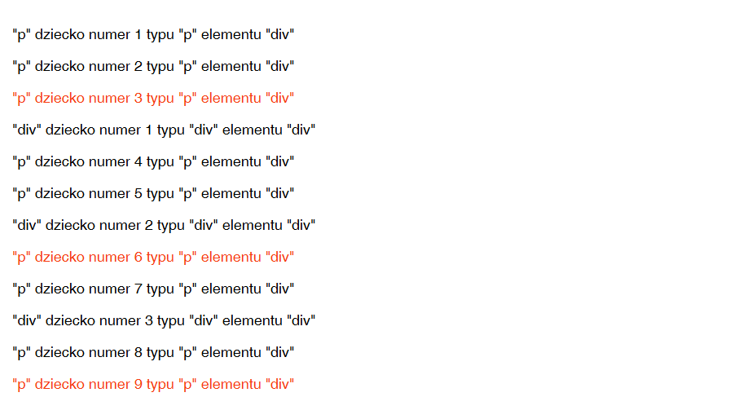Click the line "div" dziecko numer 1
The width and height of the screenshot is (734, 419).
(x=164, y=130)
